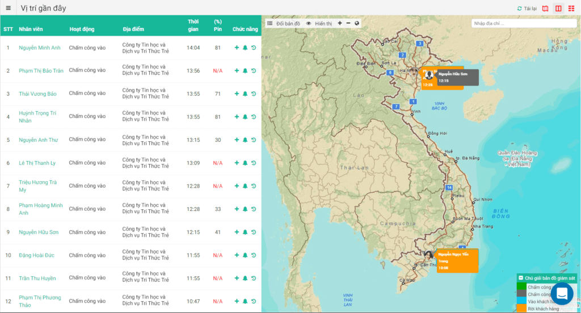The height and width of the screenshot is (313, 581).
Task: Click the Thời gian column header
Action: 193,26
